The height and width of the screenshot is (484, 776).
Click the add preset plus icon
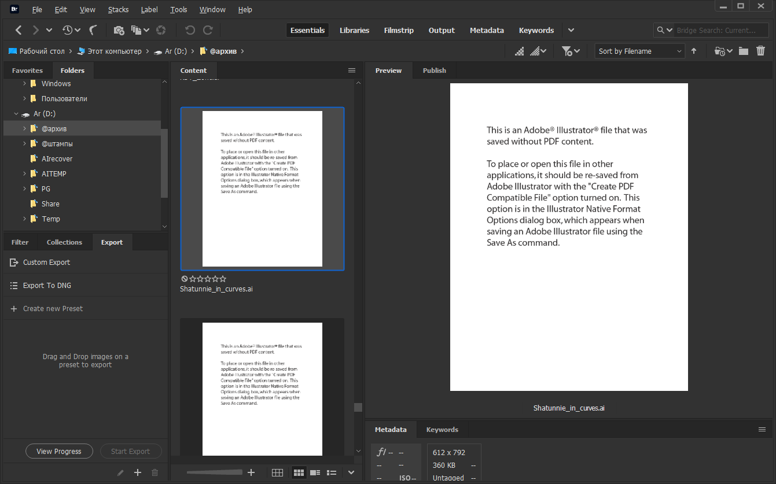click(x=138, y=472)
